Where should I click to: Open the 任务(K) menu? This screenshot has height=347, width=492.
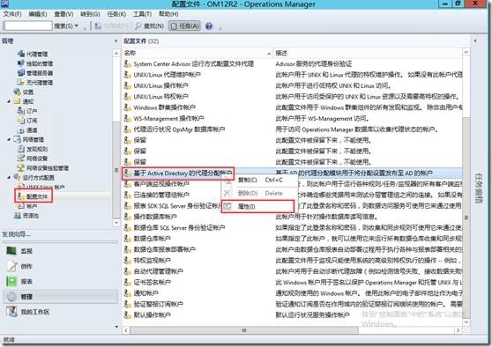116,14
